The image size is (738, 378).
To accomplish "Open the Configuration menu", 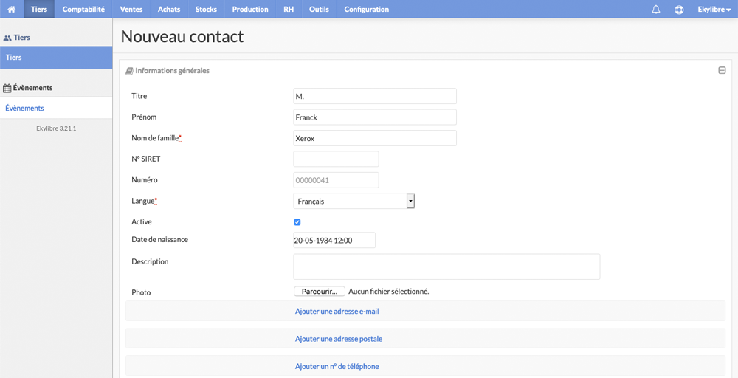I will click(x=367, y=10).
